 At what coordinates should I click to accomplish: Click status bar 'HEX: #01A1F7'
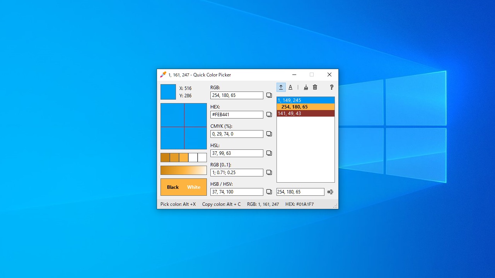click(300, 204)
